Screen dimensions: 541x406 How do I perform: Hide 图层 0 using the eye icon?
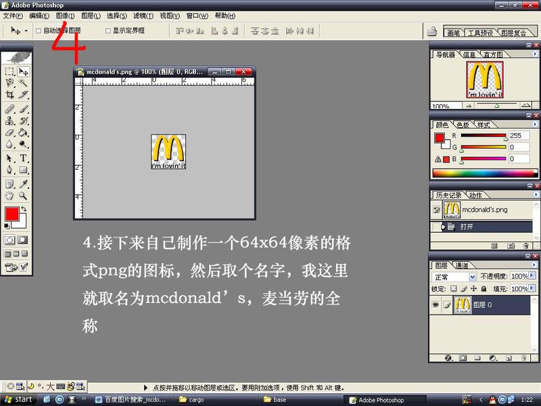point(436,305)
